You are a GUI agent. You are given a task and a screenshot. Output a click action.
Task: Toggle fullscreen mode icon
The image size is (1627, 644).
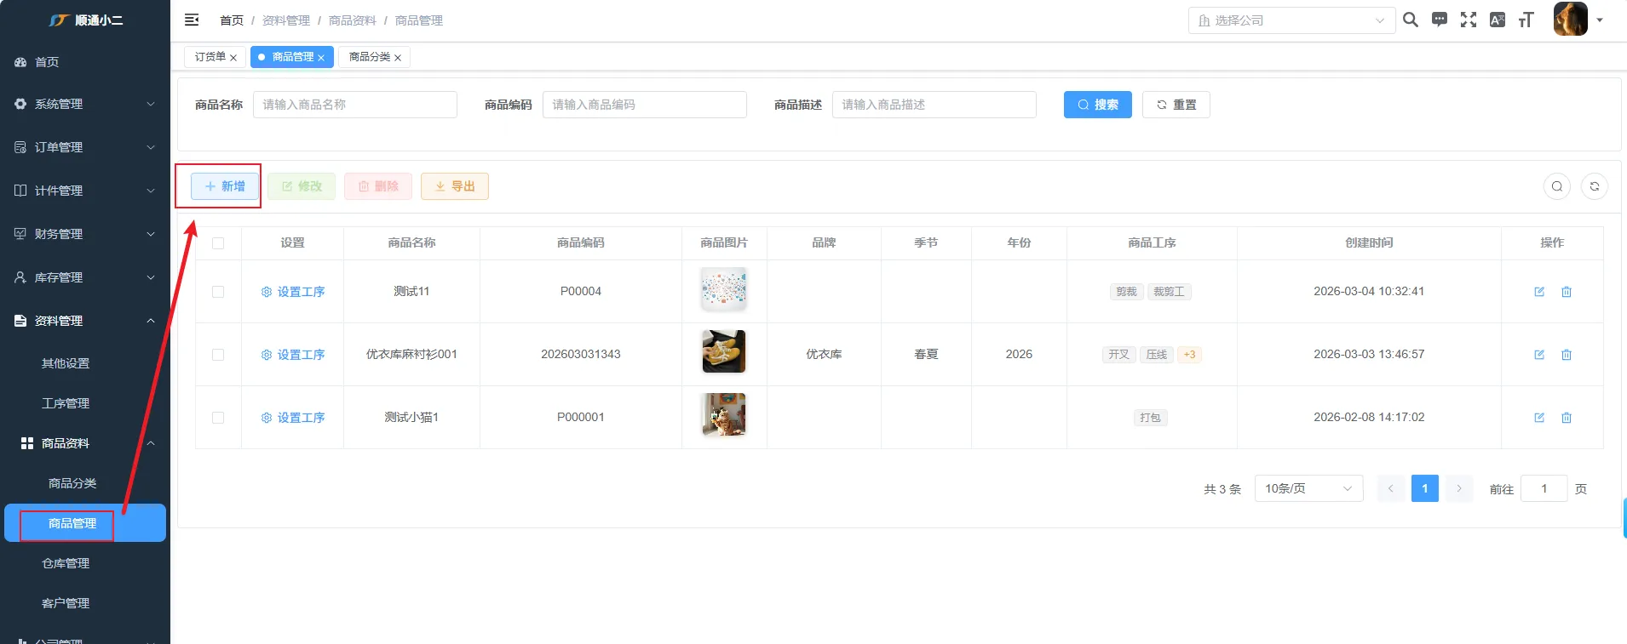click(x=1469, y=20)
